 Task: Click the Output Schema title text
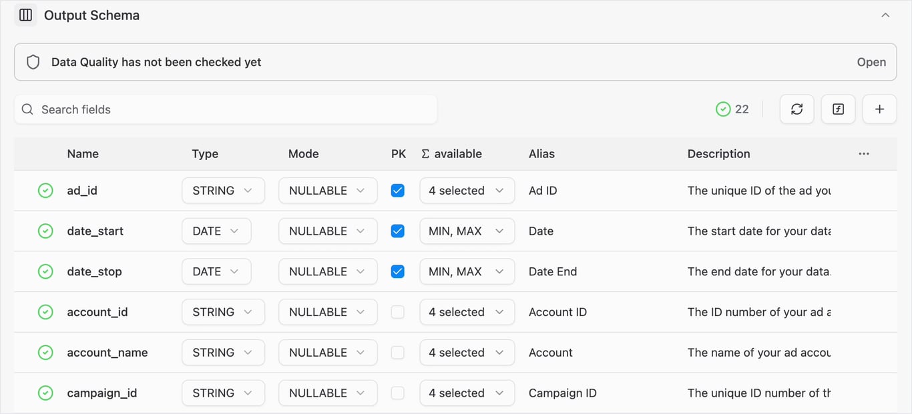pyautogui.click(x=91, y=15)
